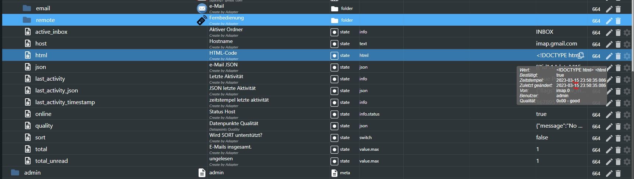Viewport: 634px width, 179px height.
Task: Edit the html state object
Action: 609,56
